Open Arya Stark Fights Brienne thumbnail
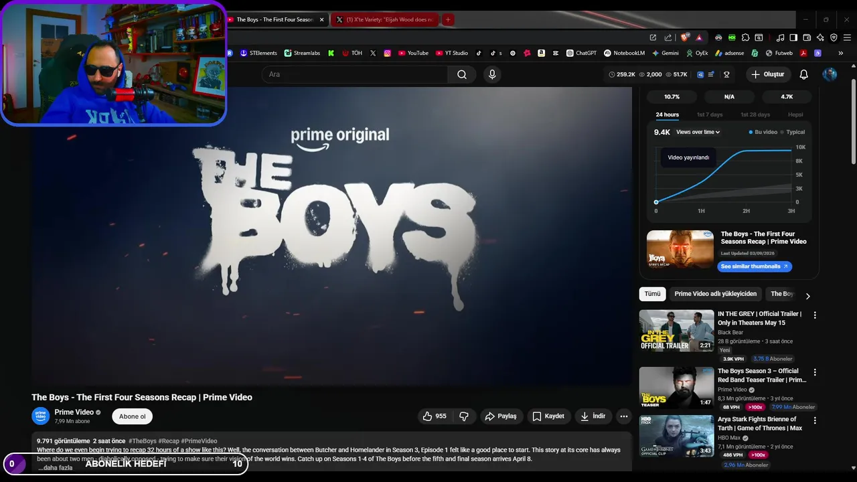The width and height of the screenshot is (857, 482). 676,436
